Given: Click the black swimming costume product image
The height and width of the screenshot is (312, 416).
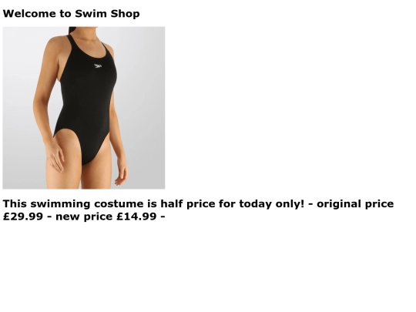Looking at the screenshot, I should point(84,108).
